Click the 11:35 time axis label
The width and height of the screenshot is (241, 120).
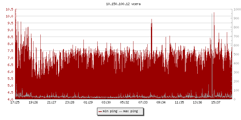click(x=179, y=103)
